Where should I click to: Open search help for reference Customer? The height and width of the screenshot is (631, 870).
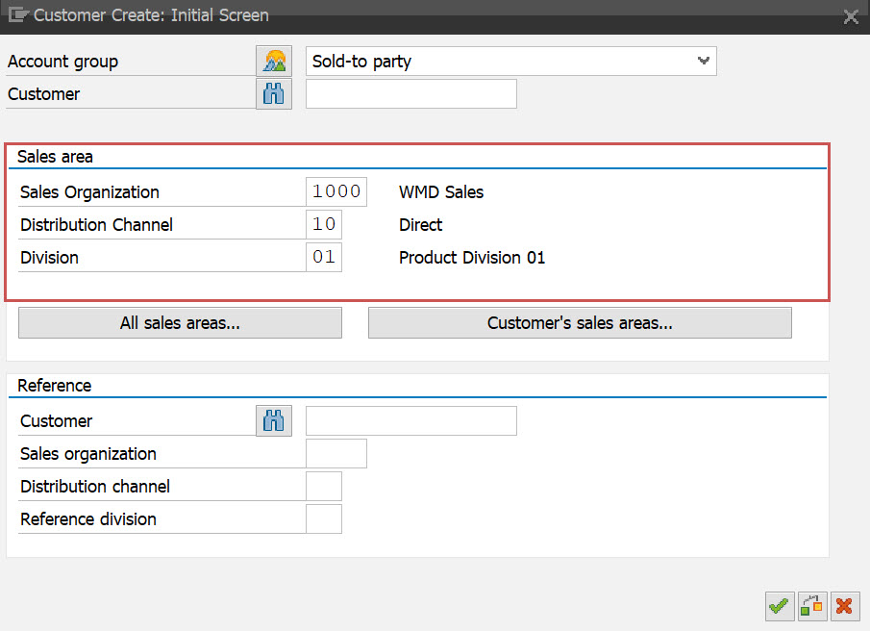click(273, 420)
